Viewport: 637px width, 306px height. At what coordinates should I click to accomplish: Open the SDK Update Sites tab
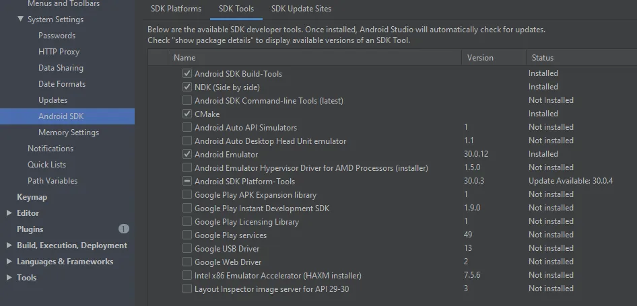click(301, 9)
